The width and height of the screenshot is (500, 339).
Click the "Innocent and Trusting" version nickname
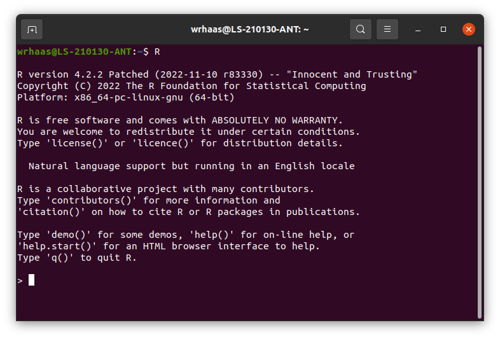[x=352, y=74]
